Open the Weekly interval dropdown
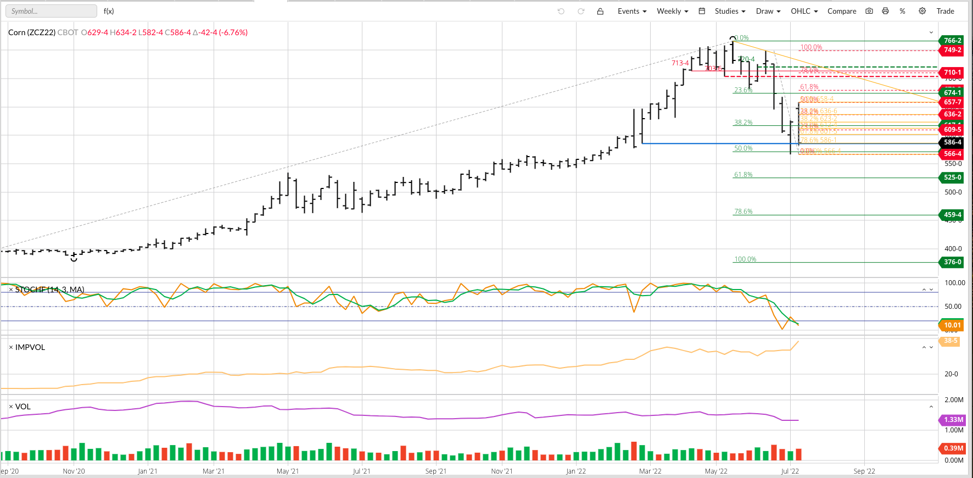This screenshot has height=478, width=973. [673, 11]
